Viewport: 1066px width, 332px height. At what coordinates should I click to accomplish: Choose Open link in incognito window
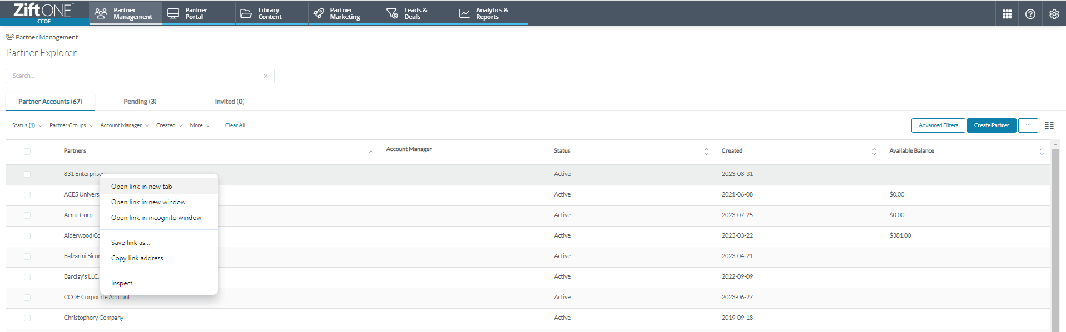[158, 218]
